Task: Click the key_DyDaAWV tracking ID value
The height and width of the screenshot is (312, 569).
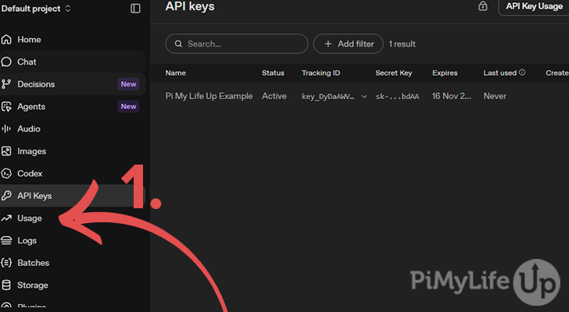Action: [328, 96]
